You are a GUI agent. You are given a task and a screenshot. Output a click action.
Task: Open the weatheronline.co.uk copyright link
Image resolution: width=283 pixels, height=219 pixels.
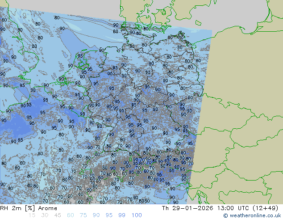[252, 215]
